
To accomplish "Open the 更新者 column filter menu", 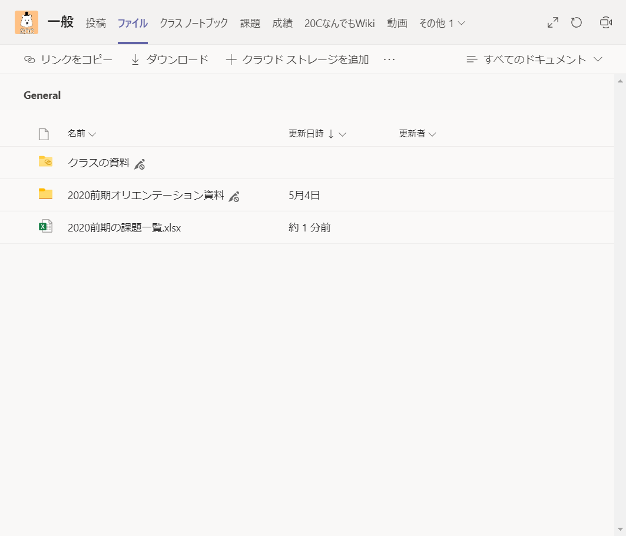I will (x=417, y=134).
